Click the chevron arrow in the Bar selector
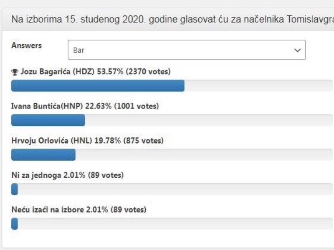This screenshot has width=334, height=250. 297,51
